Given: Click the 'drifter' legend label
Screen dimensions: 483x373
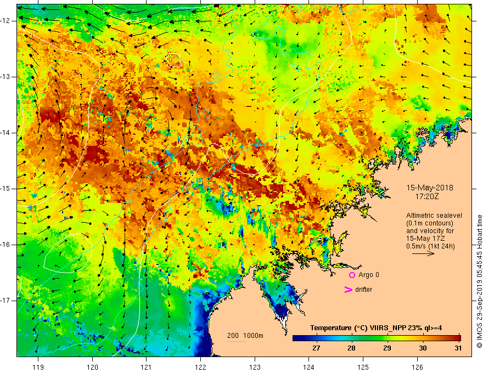Looking at the screenshot, I should [363, 290].
